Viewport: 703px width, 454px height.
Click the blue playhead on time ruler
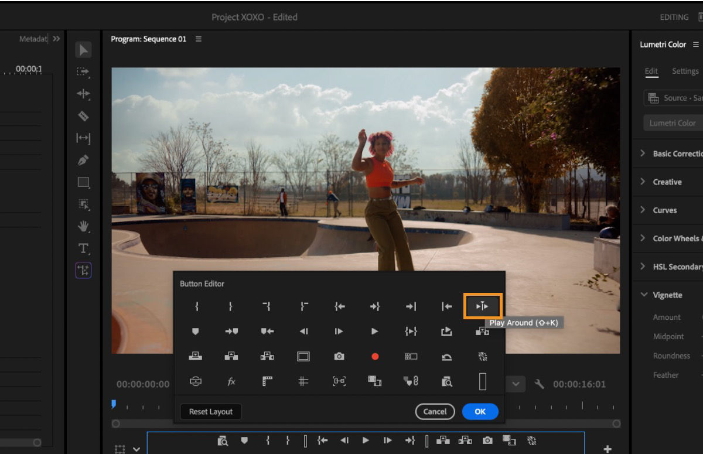114,404
